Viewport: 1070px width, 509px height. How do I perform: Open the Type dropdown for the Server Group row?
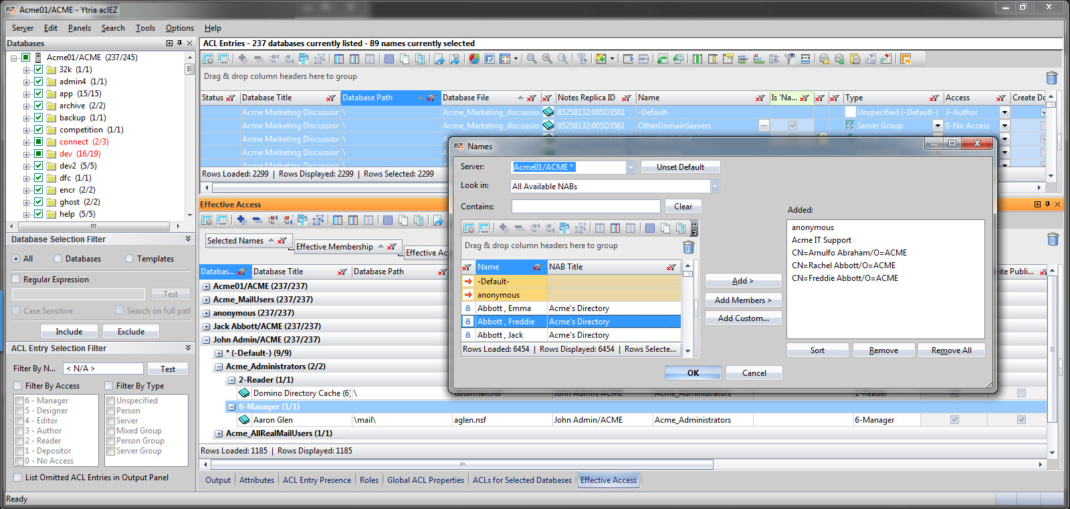pyautogui.click(x=938, y=126)
